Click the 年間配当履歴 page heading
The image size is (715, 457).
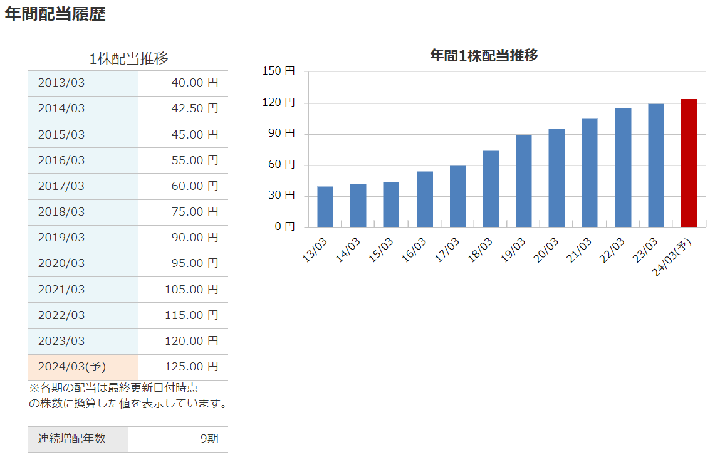(55, 15)
